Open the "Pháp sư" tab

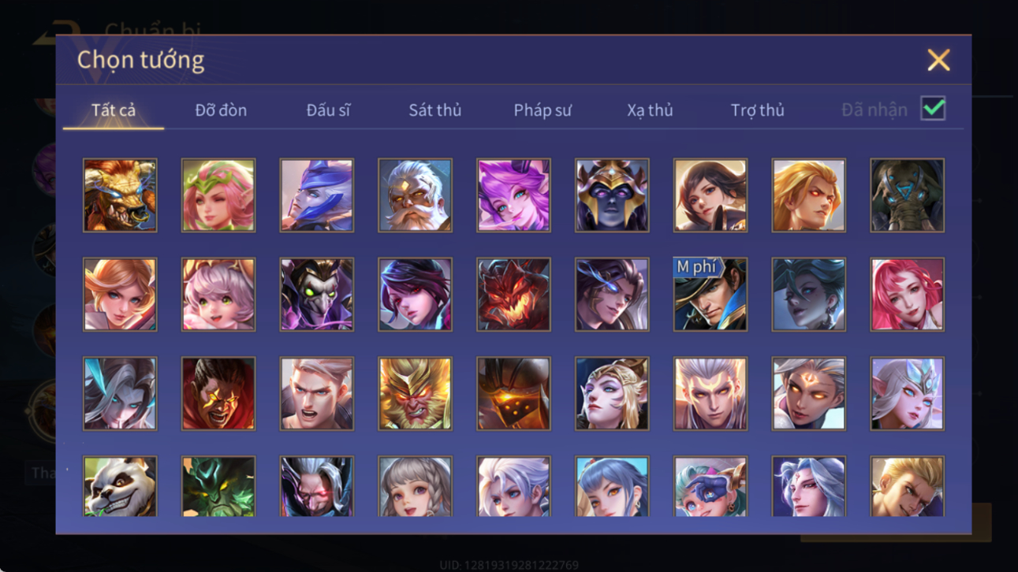543,110
